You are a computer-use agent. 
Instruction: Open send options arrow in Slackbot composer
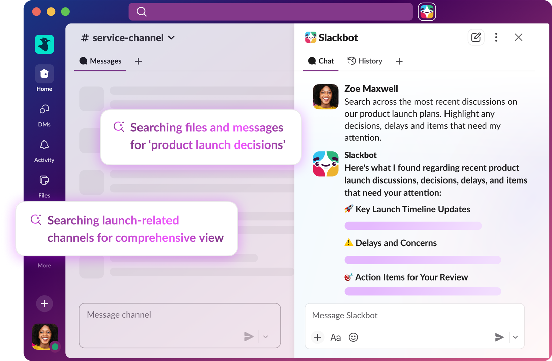click(515, 337)
